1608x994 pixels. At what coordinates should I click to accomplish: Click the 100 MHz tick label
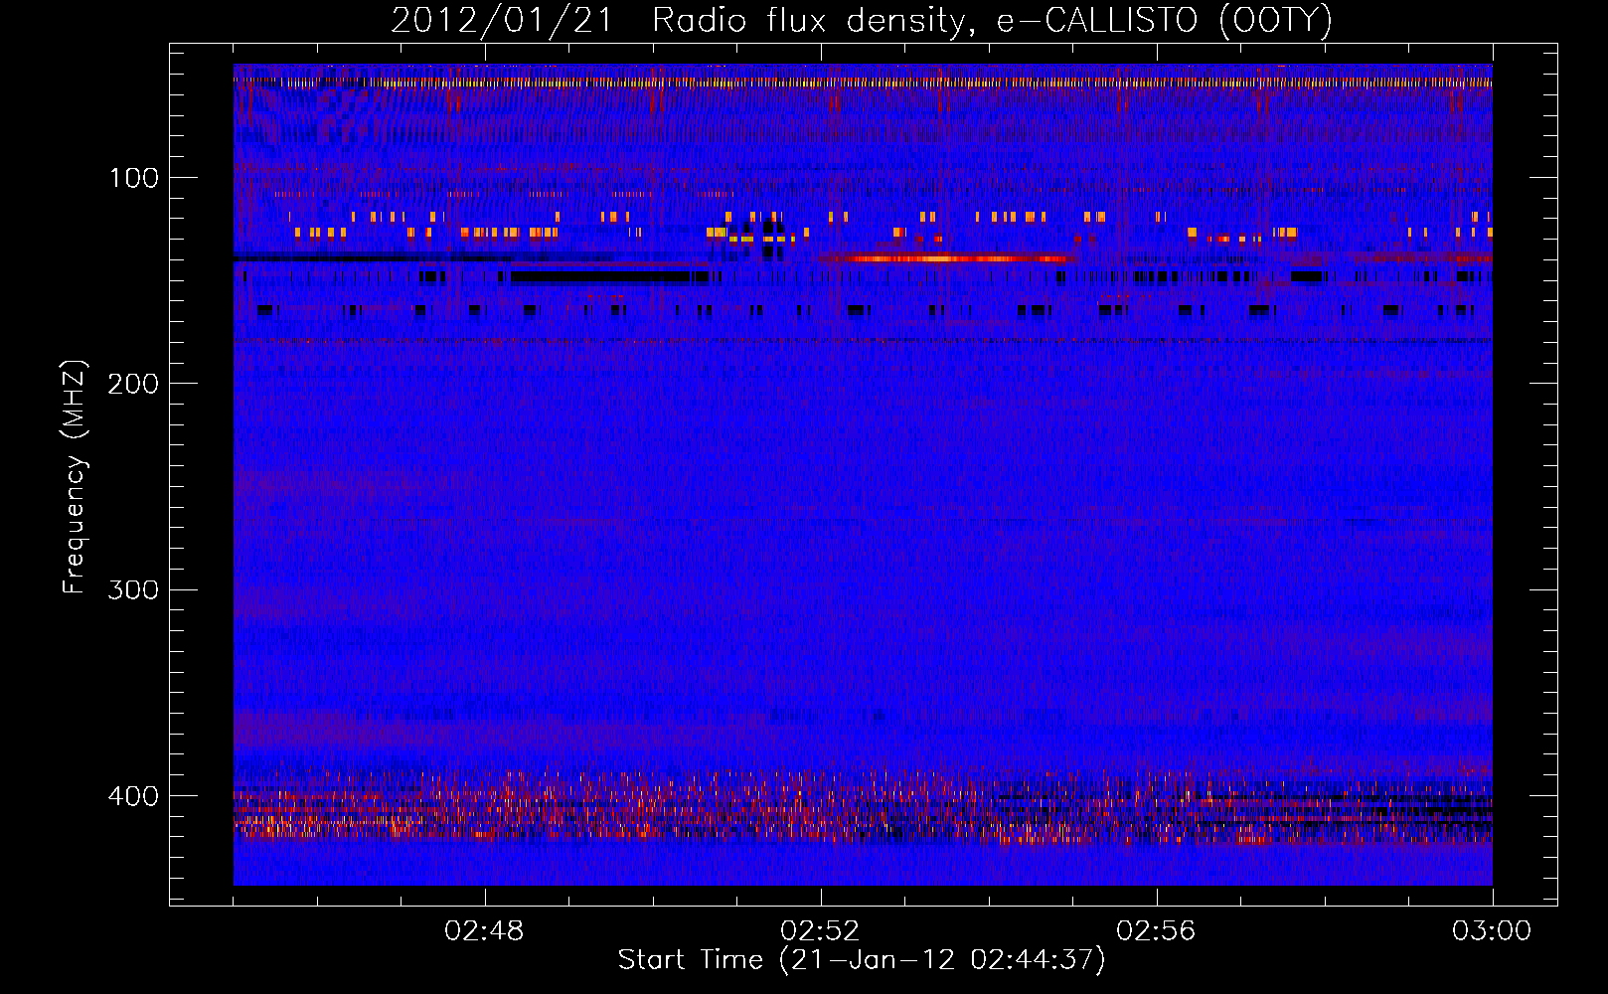tap(134, 178)
